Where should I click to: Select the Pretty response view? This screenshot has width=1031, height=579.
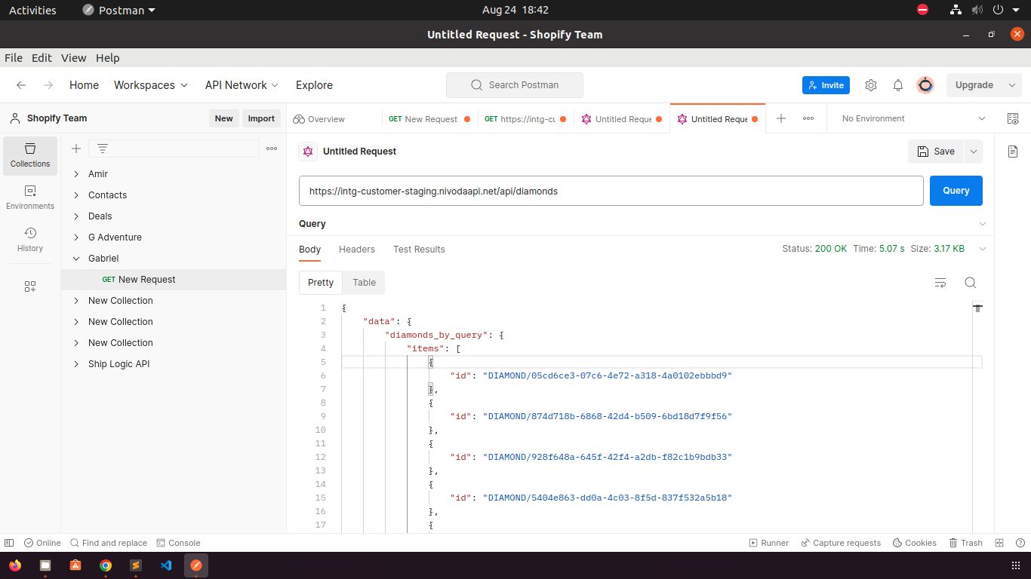[x=321, y=282]
